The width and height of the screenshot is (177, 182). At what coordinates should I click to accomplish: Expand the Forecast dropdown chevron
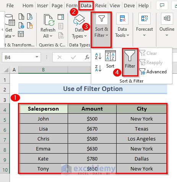pos(144,35)
